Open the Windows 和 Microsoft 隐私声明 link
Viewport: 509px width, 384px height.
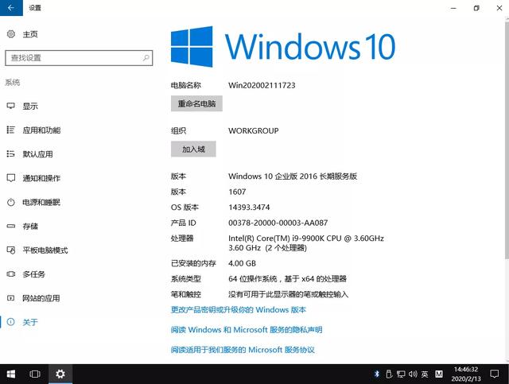coord(247,330)
